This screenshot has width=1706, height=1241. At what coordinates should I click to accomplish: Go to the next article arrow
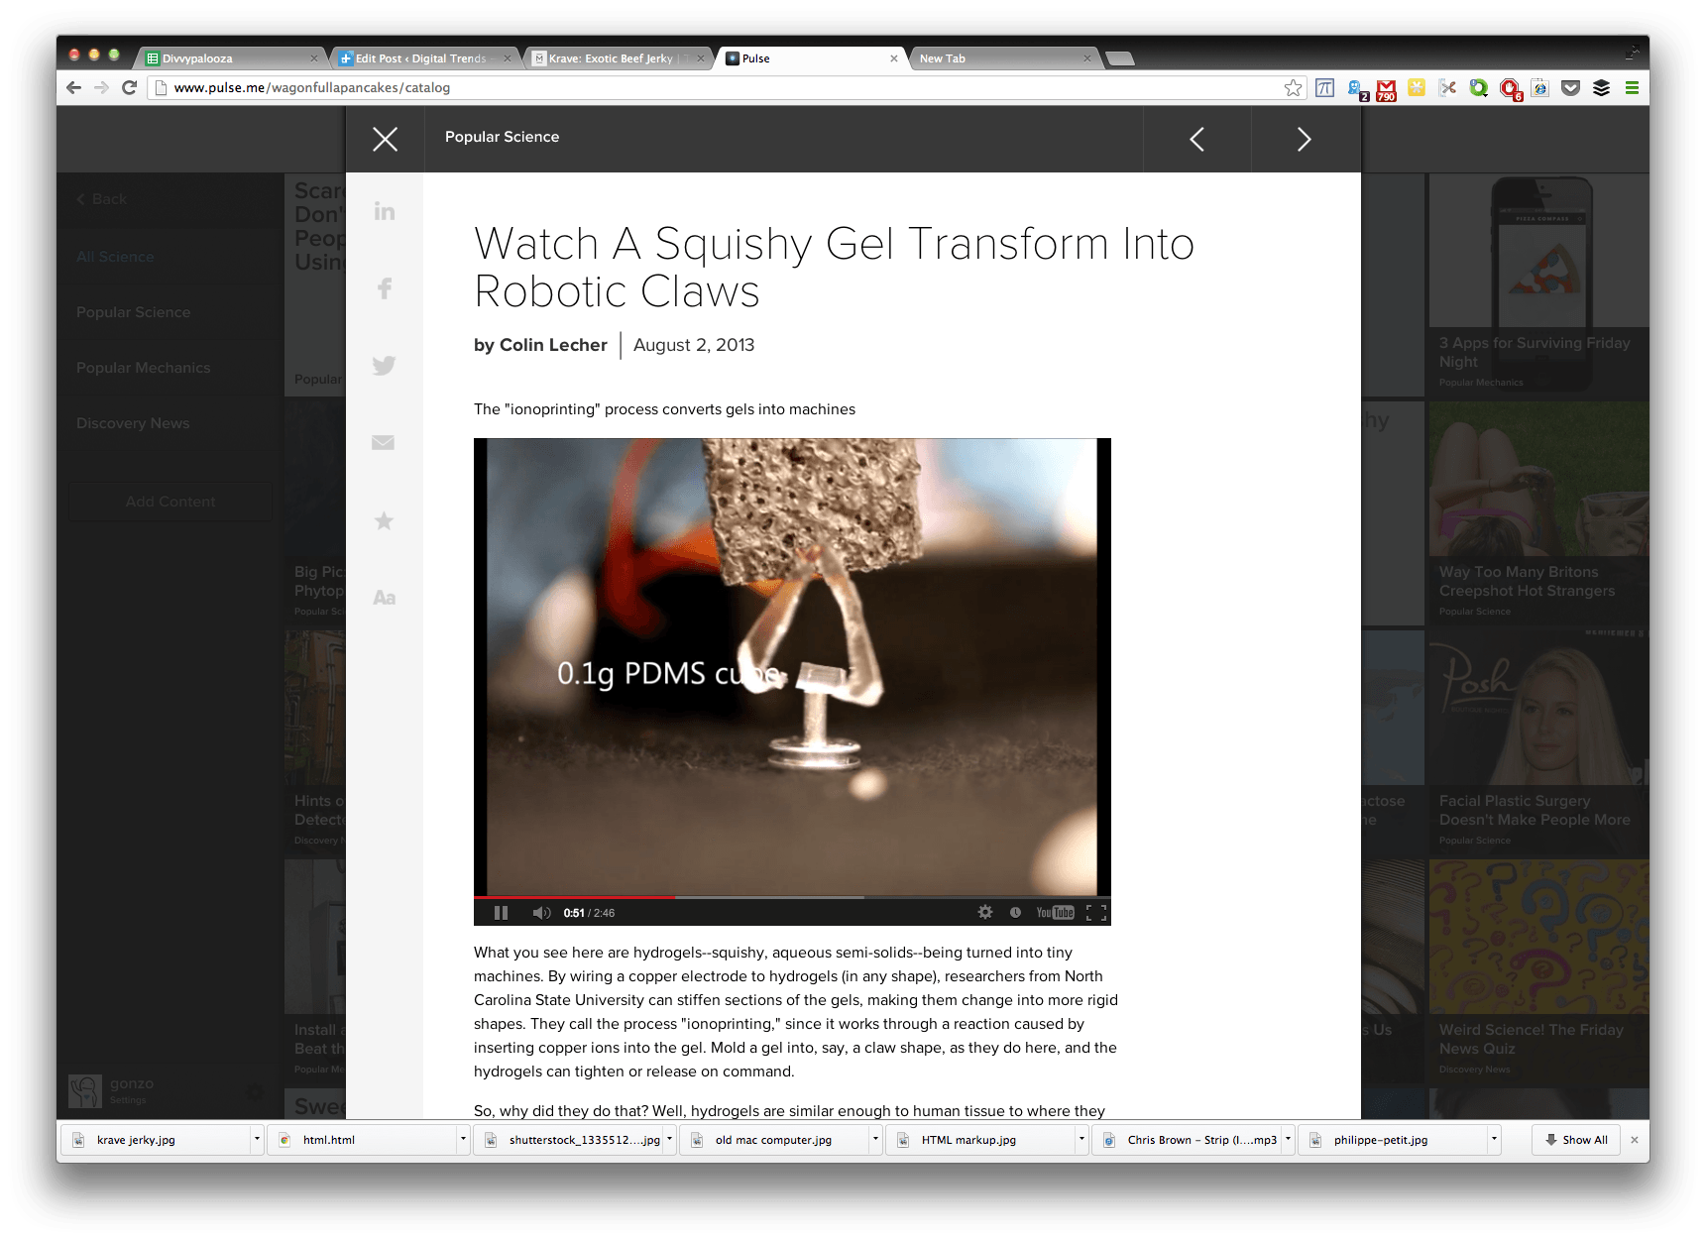tap(1305, 139)
